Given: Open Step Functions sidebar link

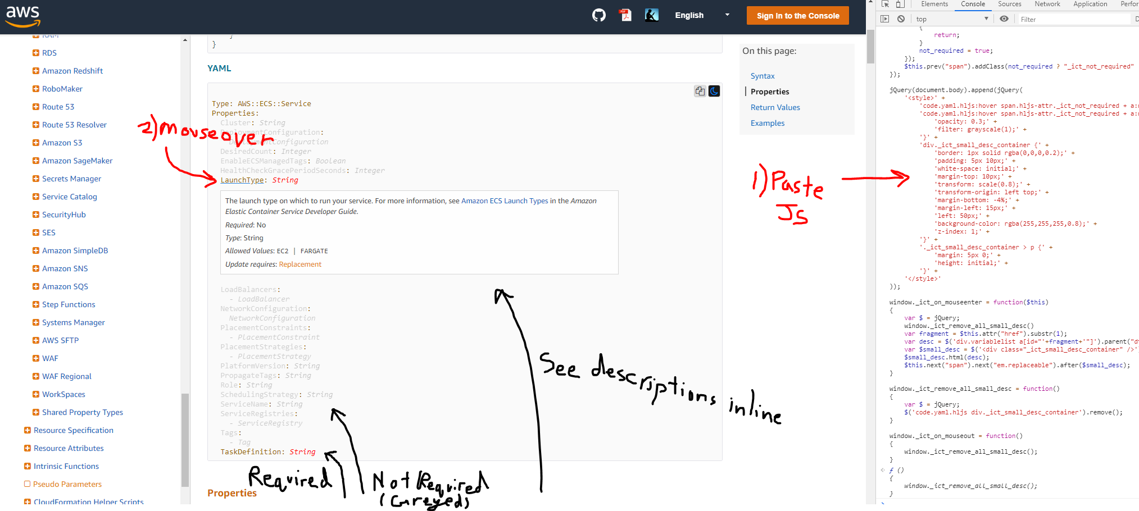Looking at the screenshot, I should (69, 304).
